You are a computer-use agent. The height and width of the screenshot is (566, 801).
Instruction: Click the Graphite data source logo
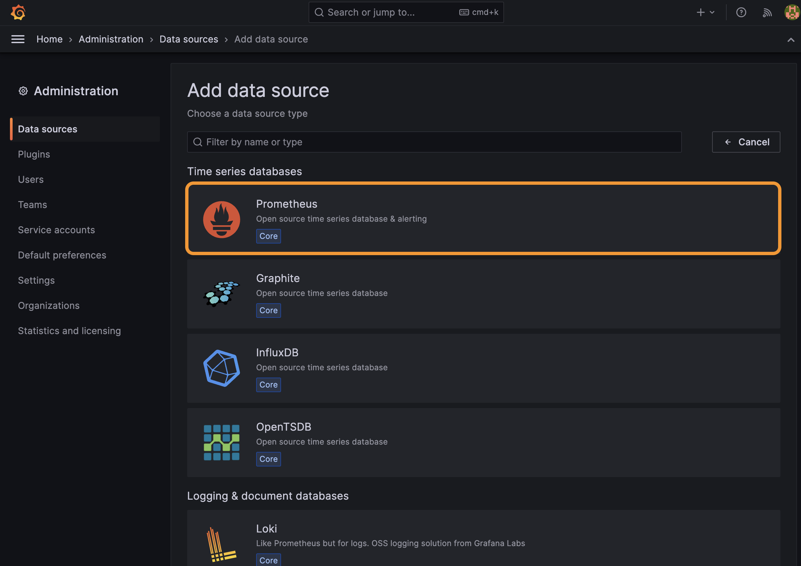coord(222,294)
